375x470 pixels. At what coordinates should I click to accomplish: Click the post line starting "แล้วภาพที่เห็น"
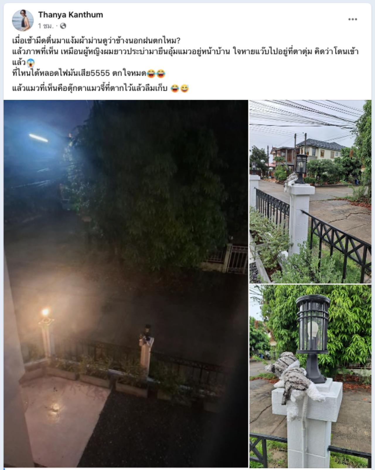[185, 52]
